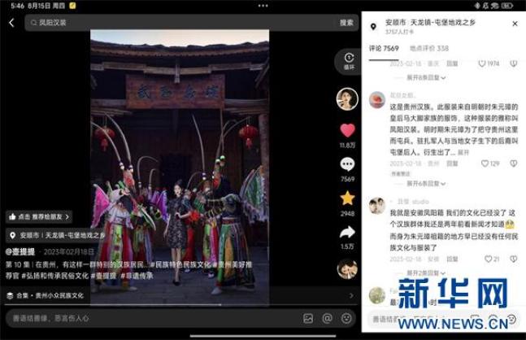Tap the 点击 推荐给朋友 button

click(x=39, y=217)
